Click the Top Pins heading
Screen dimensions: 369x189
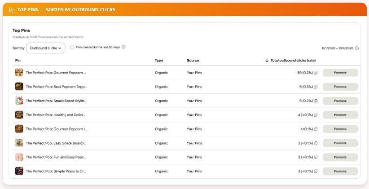tap(21, 31)
